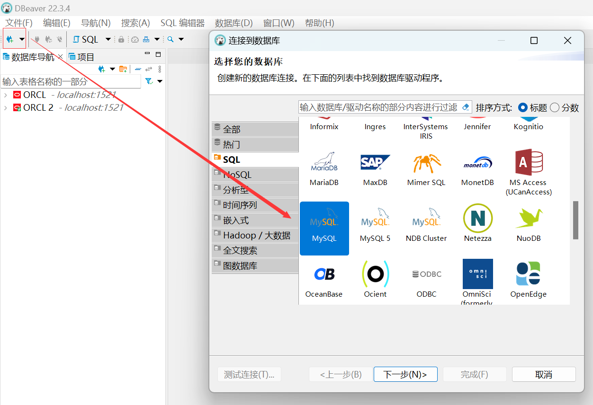Pick the ODBC driver

(426, 280)
